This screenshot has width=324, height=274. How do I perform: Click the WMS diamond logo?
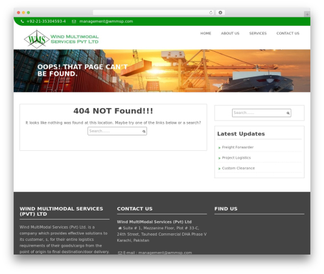[x=36, y=40]
